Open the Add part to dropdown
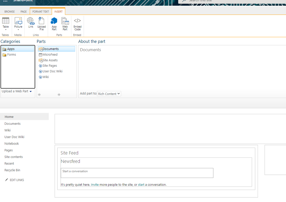Screen dimensions: 286x202 [109, 94]
